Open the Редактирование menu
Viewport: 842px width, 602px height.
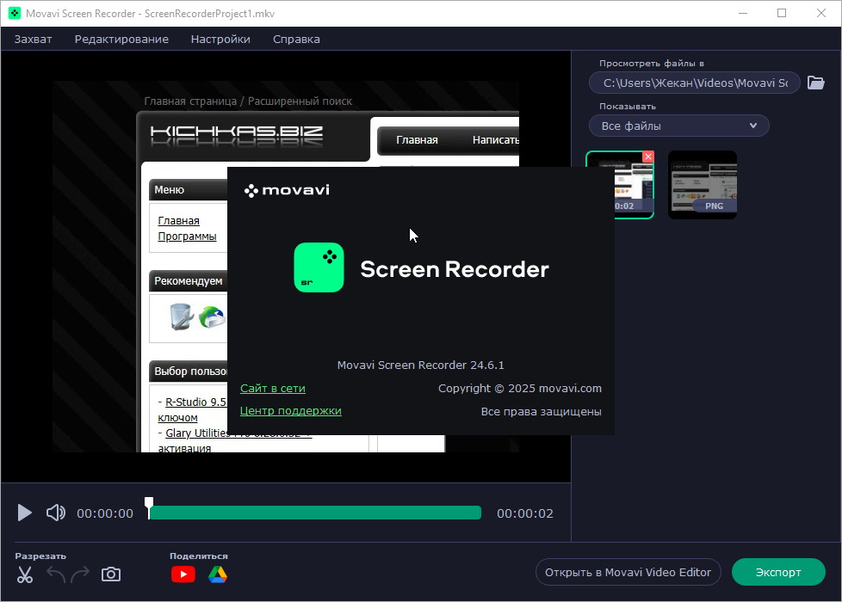click(x=121, y=40)
